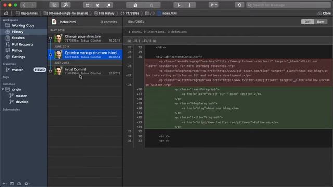Screen dimensions: 333x187
Task: Click the Settings gear icon in sidebar
Action: tap(8, 57)
